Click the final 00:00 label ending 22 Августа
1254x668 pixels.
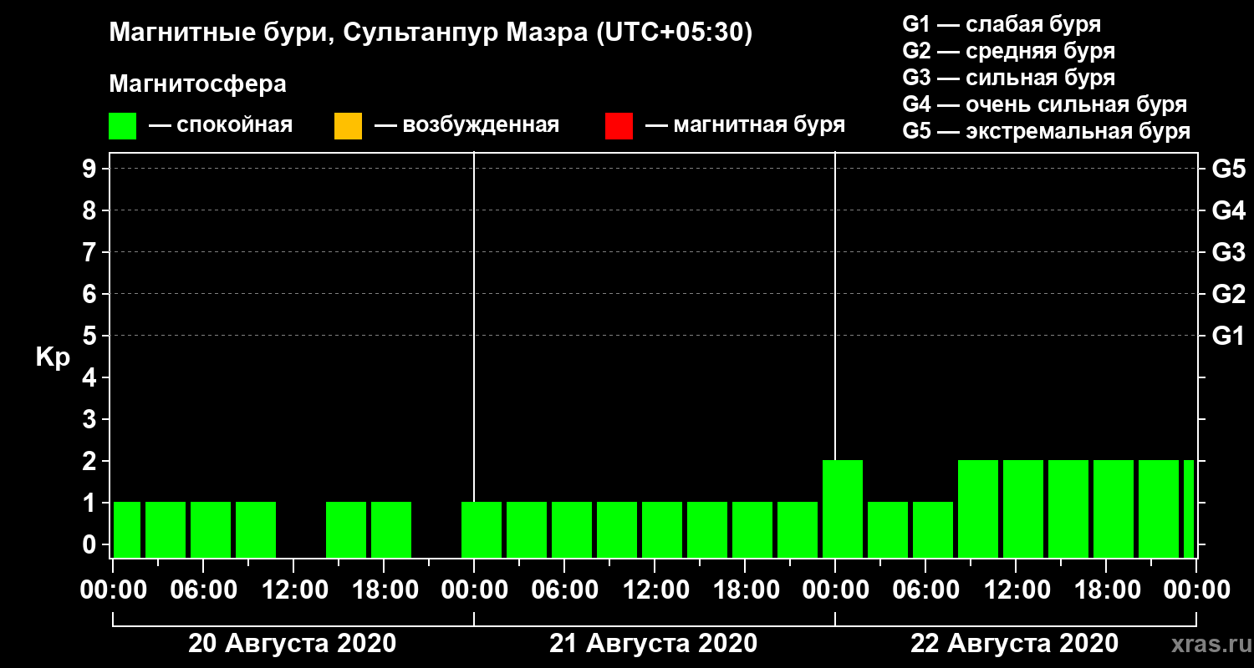pos(1196,590)
